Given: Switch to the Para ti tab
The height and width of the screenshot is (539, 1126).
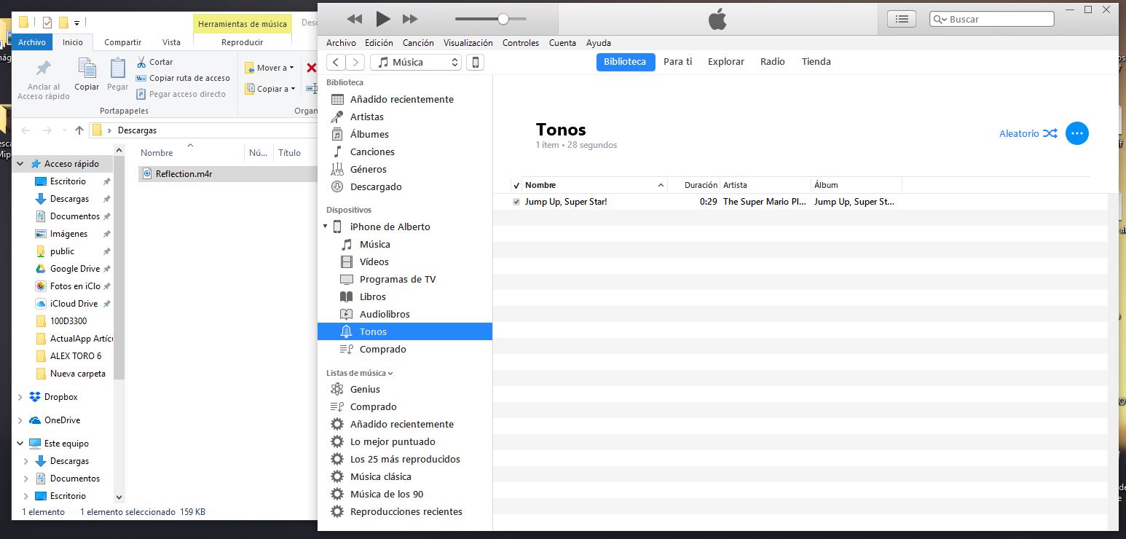Looking at the screenshot, I should pos(678,62).
